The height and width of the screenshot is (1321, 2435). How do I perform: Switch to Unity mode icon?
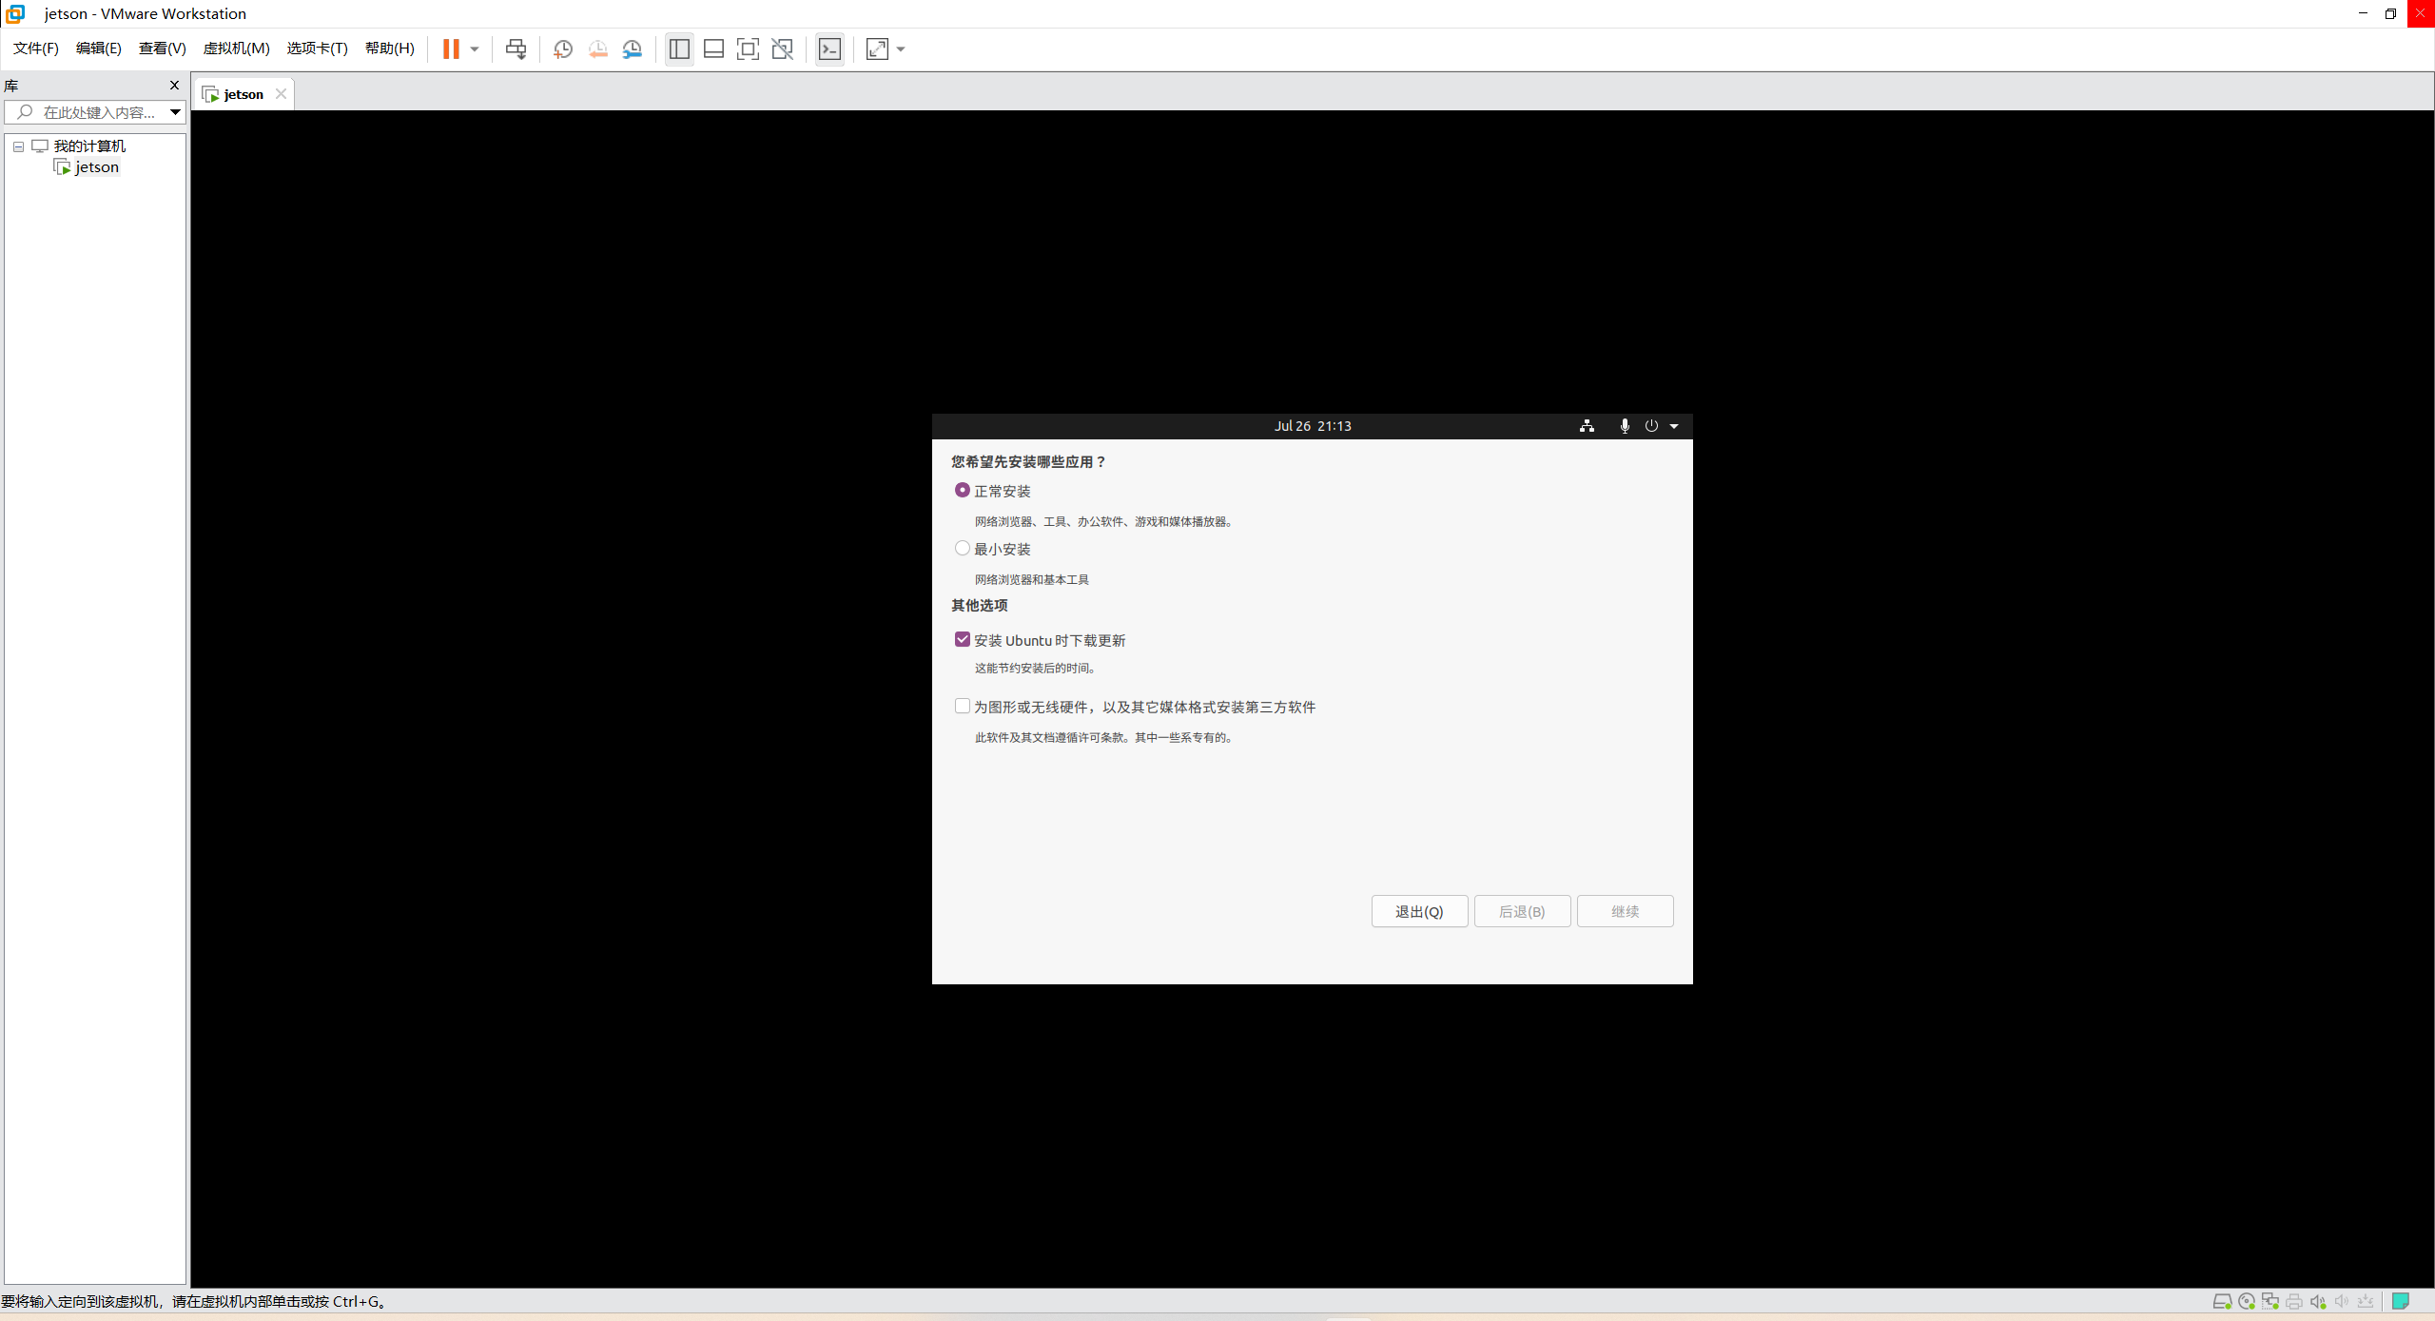coord(782,49)
